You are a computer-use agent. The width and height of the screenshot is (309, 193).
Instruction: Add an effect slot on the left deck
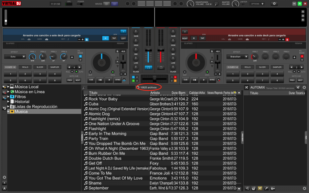[x=72, y=57]
